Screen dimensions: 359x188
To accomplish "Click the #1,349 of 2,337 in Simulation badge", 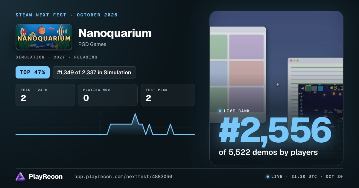I will [94, 72].
